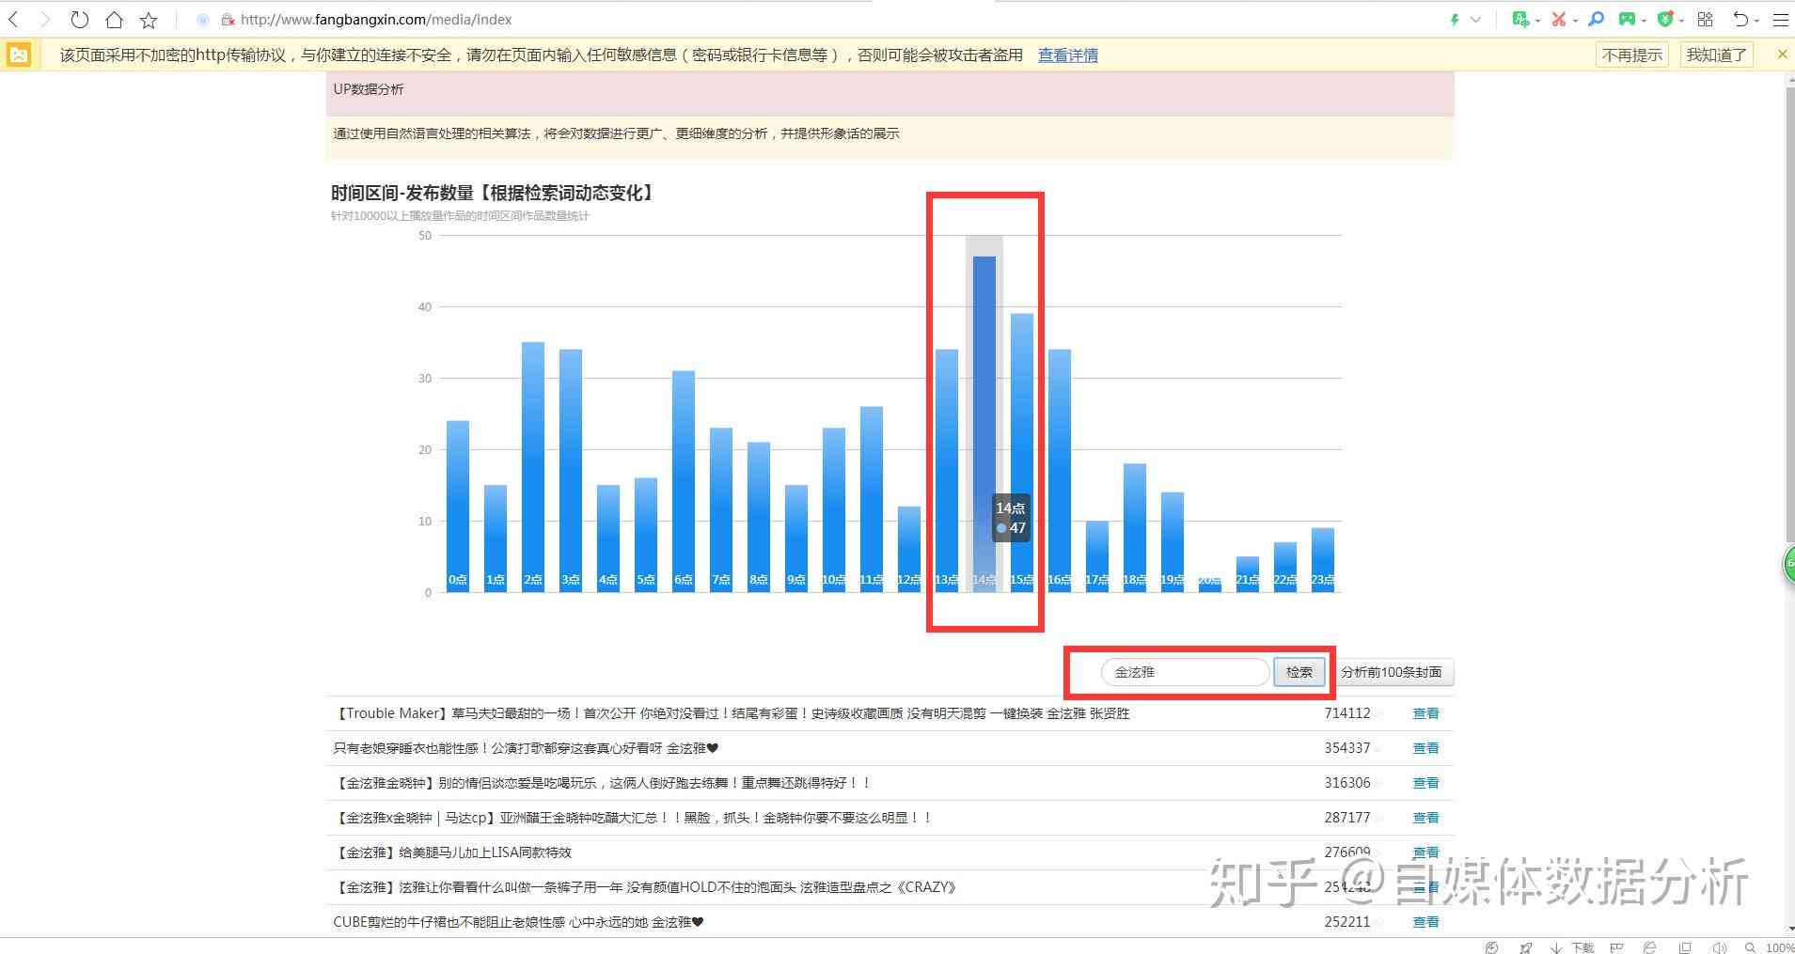Click the 2点 bar in chart
The image size is (1795, 954).
(x=532, y=467)
